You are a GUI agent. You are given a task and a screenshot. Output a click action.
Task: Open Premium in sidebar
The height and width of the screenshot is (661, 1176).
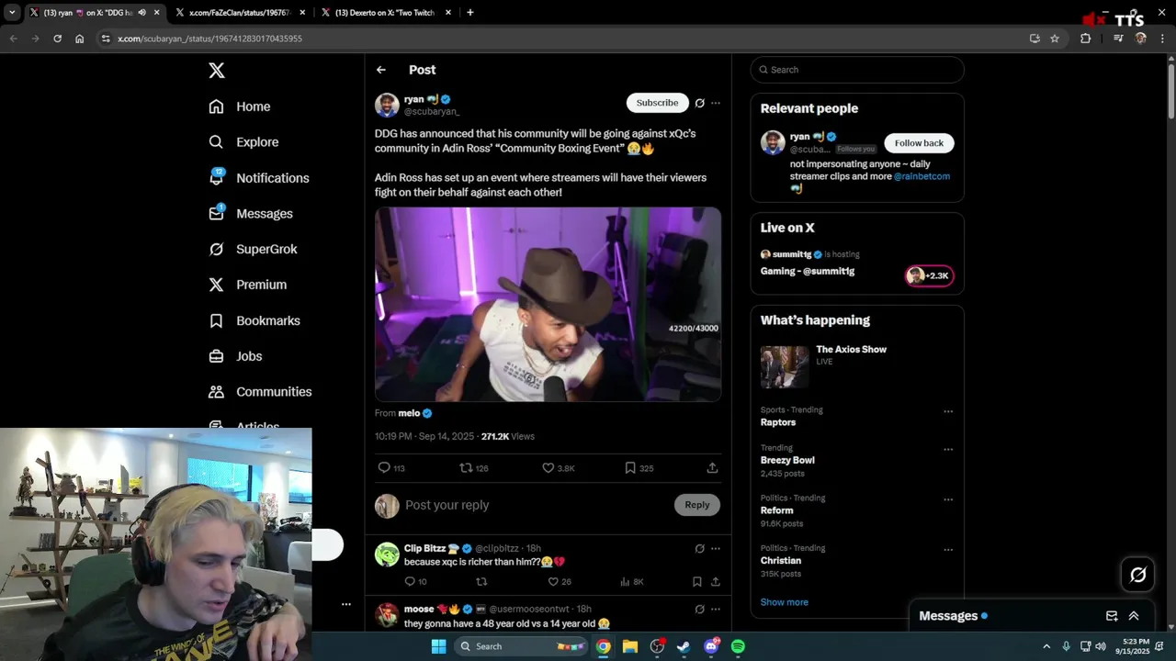[248, 285]
